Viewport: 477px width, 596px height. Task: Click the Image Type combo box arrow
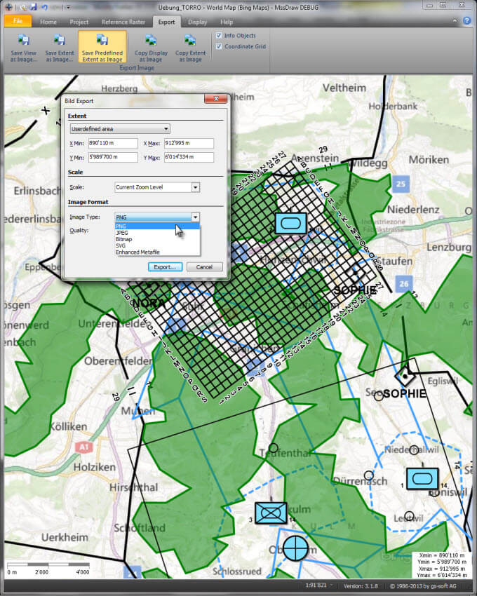[x=195, y=217]
